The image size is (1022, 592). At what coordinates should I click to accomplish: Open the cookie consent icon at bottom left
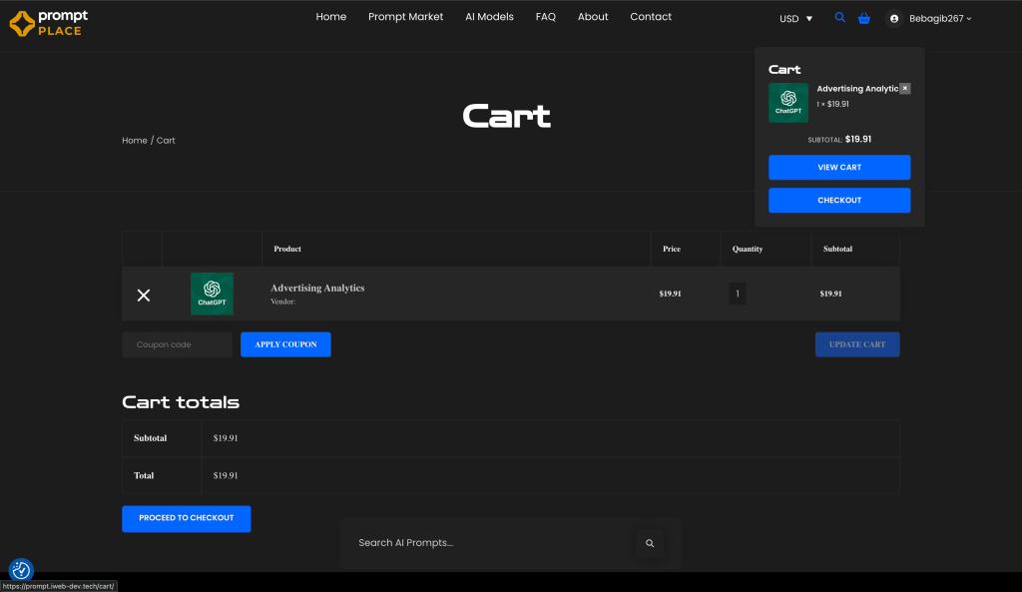point(21,570)
